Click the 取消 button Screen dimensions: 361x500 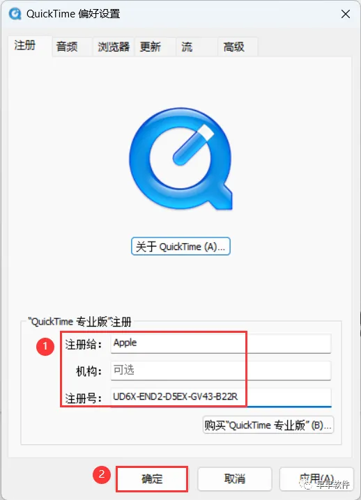(x=235, y=478)
